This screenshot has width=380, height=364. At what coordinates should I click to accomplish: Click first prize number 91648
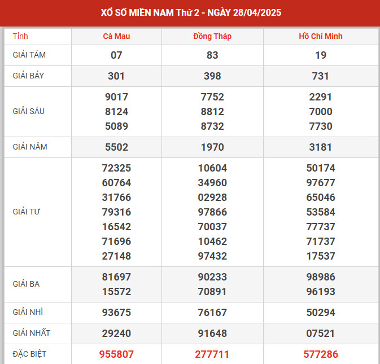pos(212,334)
